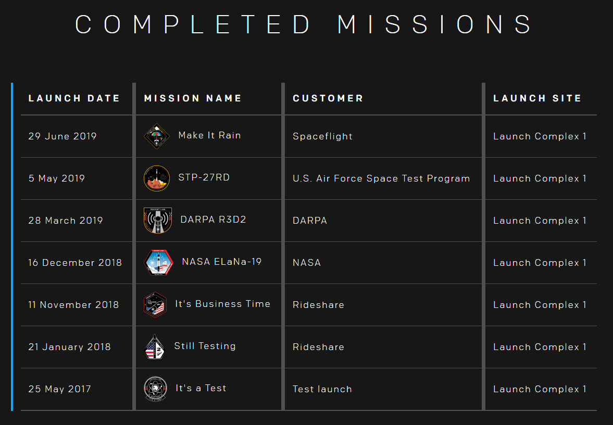Click the It's a Test patch icon
This screenshot has height=425, width=613.
(155, 389)
